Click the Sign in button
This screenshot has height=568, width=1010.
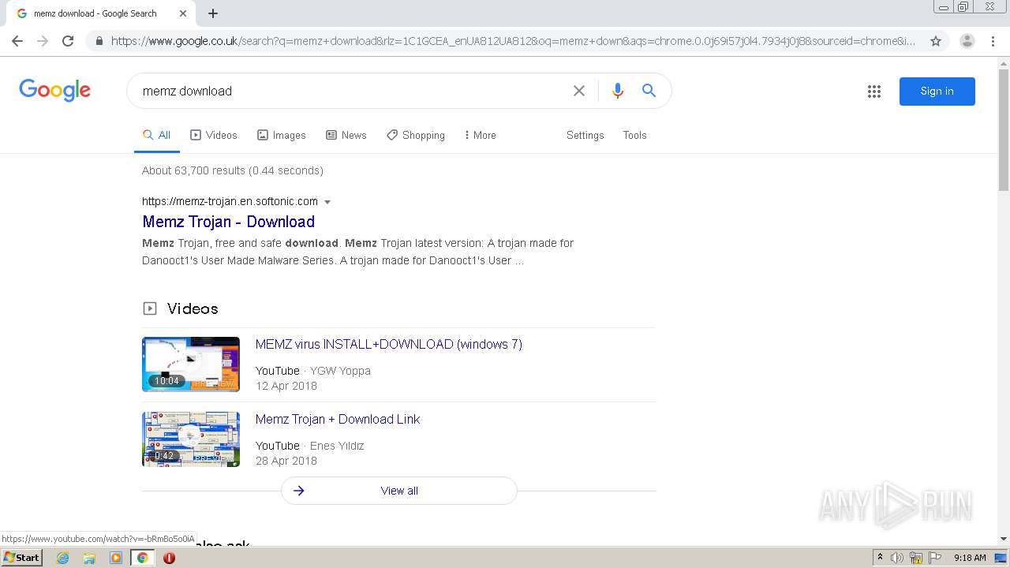937,92
